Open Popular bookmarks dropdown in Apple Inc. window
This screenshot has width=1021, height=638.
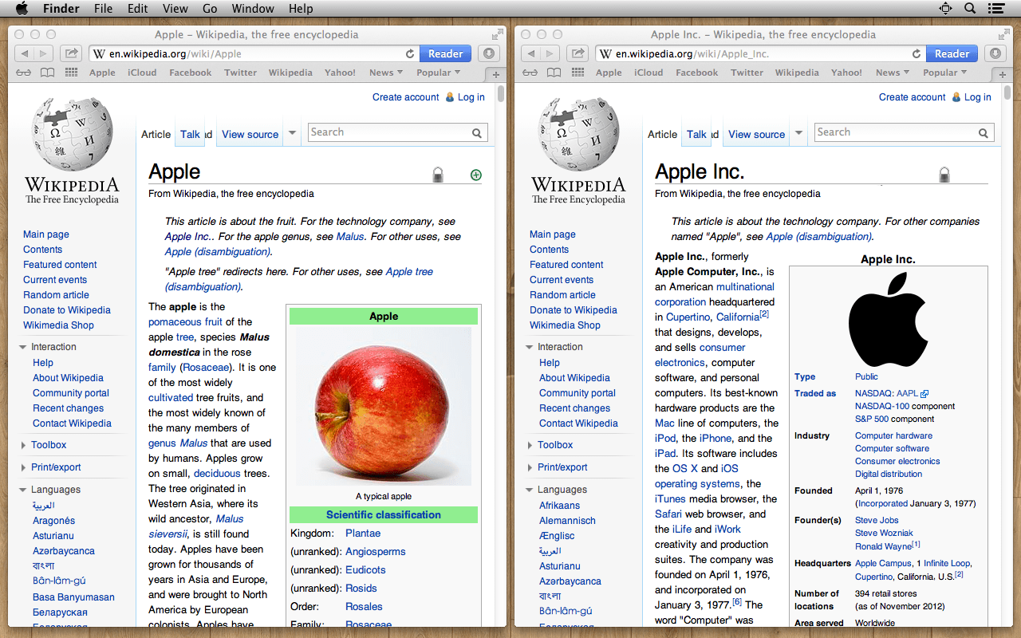944,73
